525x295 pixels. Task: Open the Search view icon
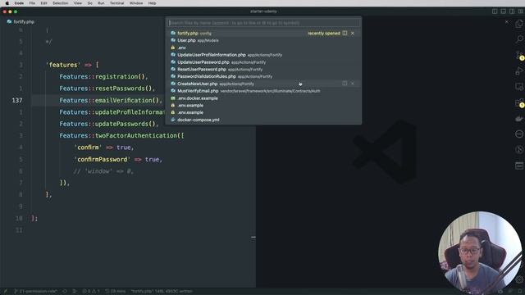coord(519,39)
